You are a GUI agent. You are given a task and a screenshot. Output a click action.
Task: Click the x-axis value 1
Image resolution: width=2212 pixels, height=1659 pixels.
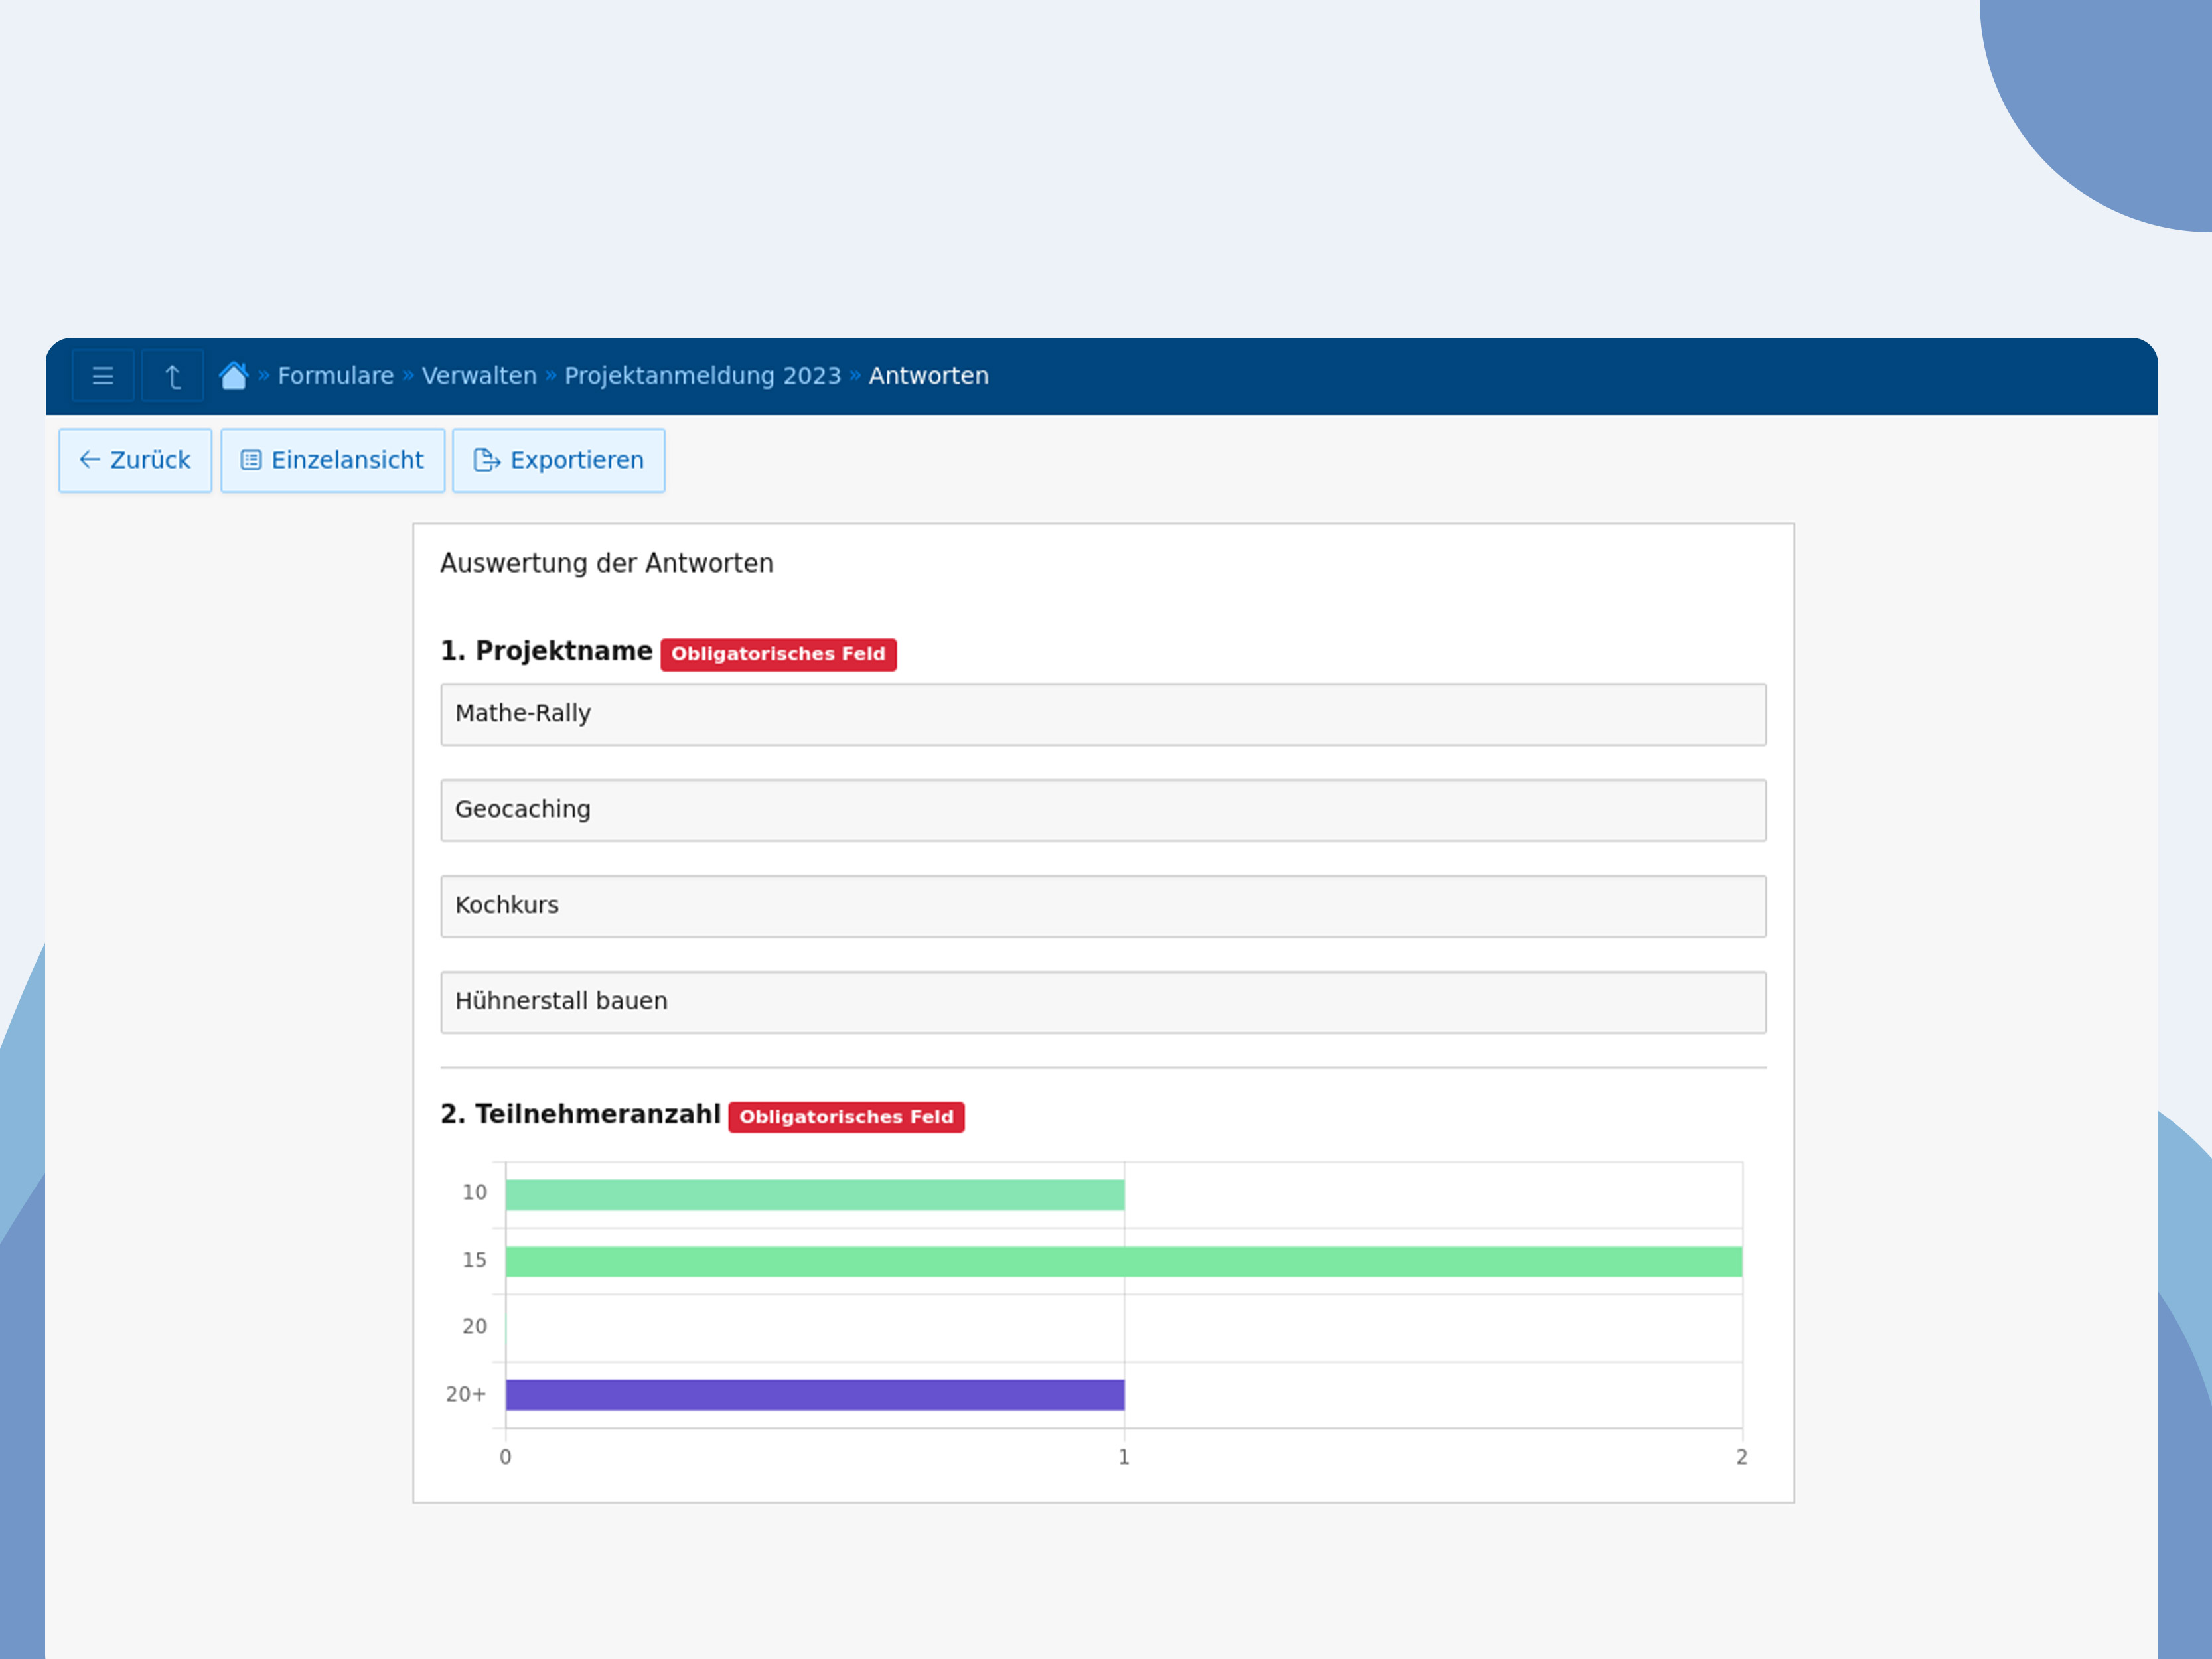1124,1457
